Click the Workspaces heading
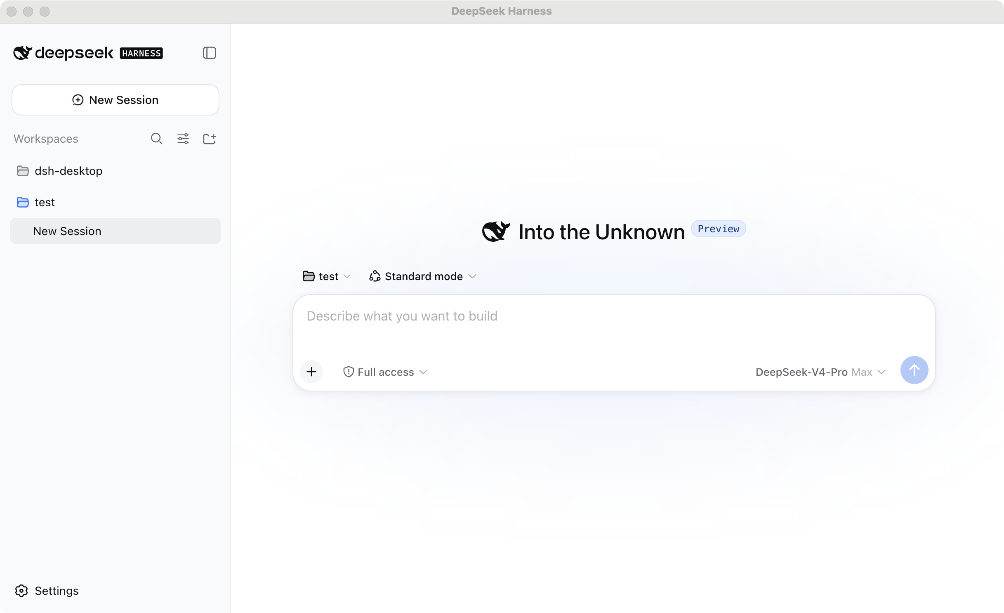The image size is (1004, 613). click(x=46, y=139)
